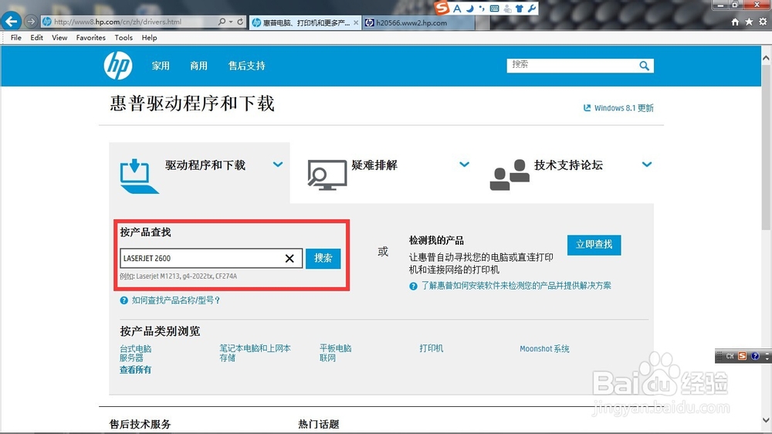Open the View menu

click(59, 37)
